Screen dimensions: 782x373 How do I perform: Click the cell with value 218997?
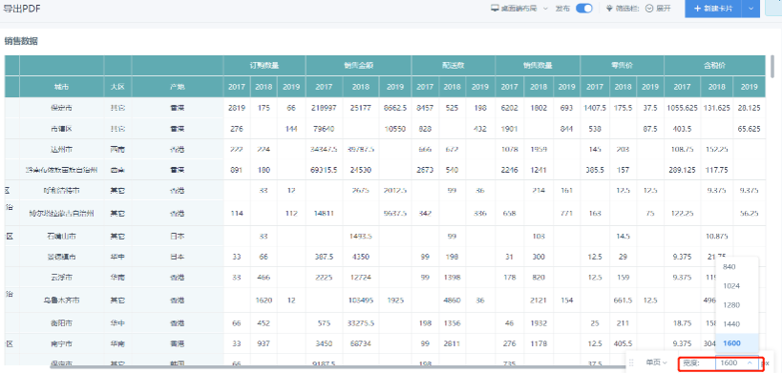324,108
